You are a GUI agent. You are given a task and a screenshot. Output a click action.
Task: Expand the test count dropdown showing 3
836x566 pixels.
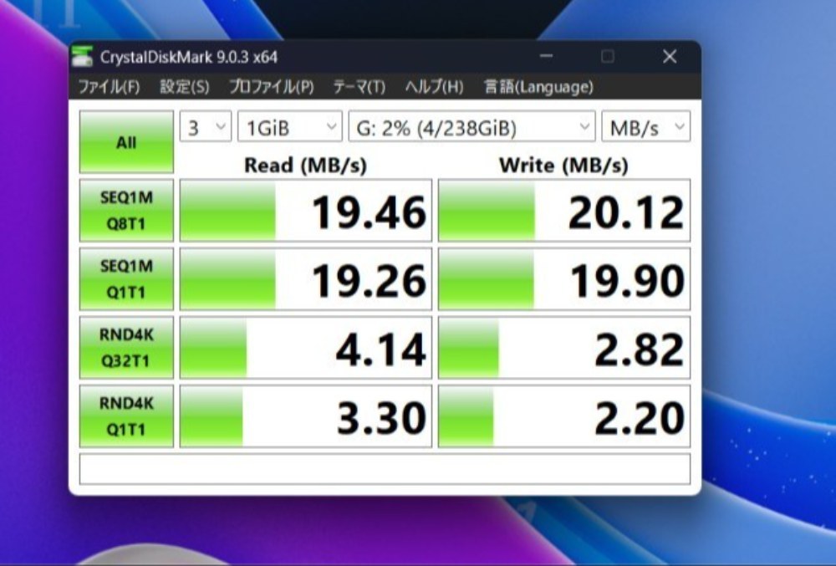[206, 127]
